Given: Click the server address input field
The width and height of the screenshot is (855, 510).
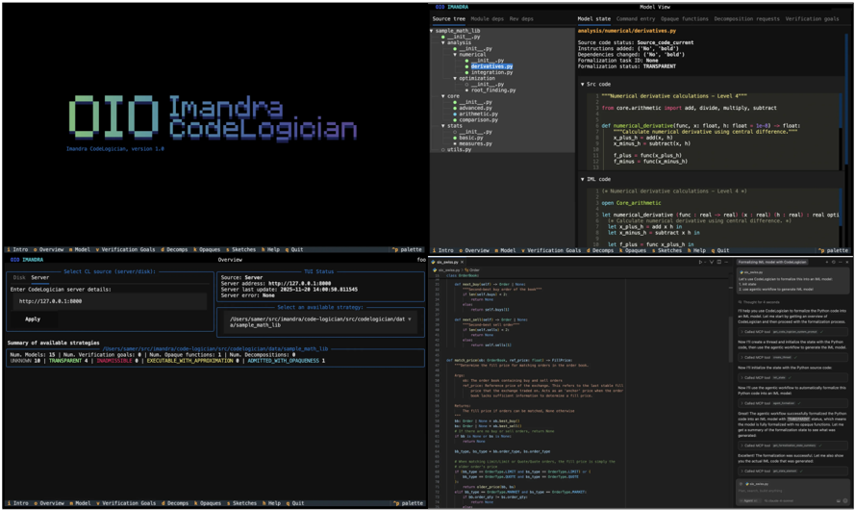Looking at the screenshot, I should (106, 301).
